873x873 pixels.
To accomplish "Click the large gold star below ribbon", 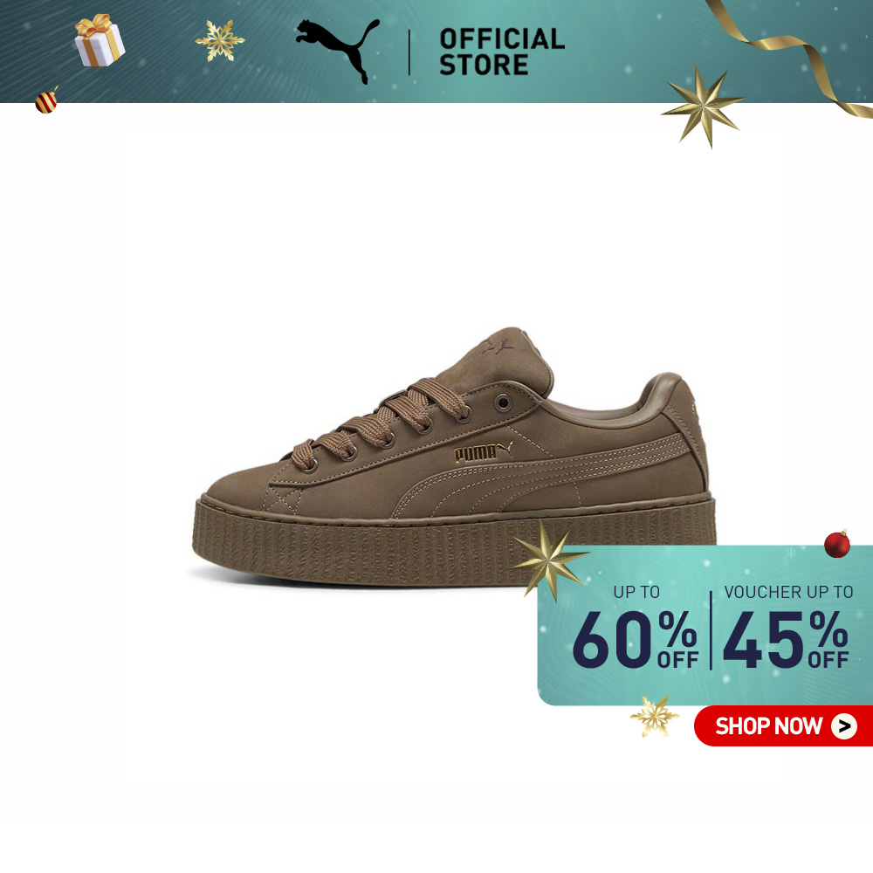I will point(703,106).
